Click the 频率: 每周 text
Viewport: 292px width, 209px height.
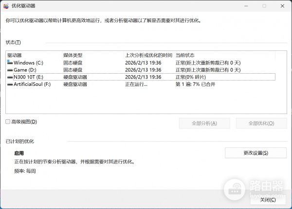25,171
